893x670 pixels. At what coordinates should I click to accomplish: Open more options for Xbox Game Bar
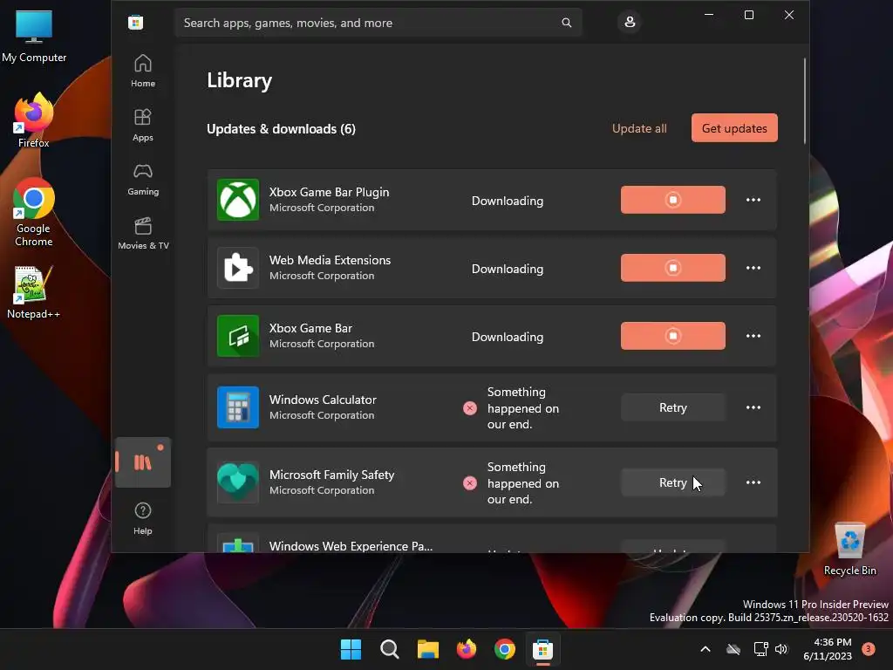753,336
